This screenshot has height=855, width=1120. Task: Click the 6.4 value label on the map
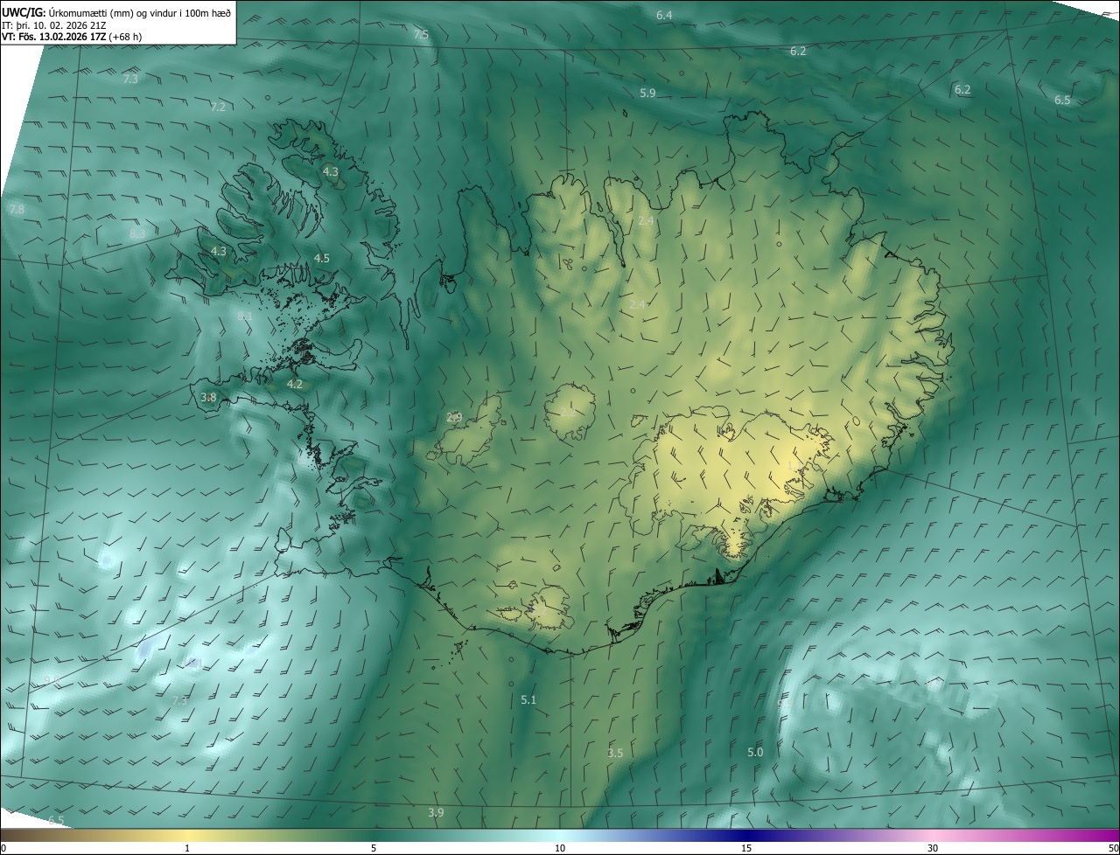664,16
